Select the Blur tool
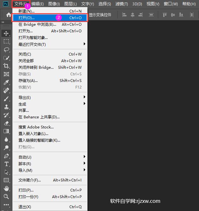 click(x=6, y=139)
